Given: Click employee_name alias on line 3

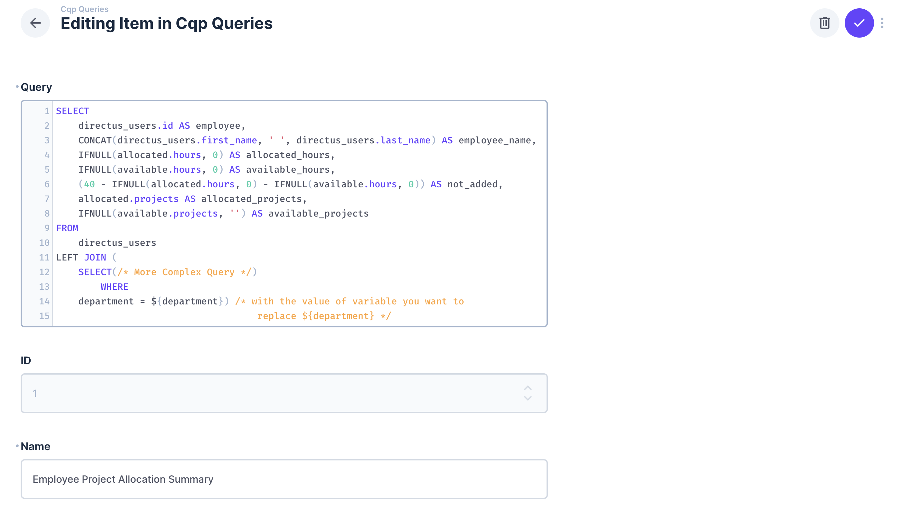Looking at the screenshot, I should (495, 140).
